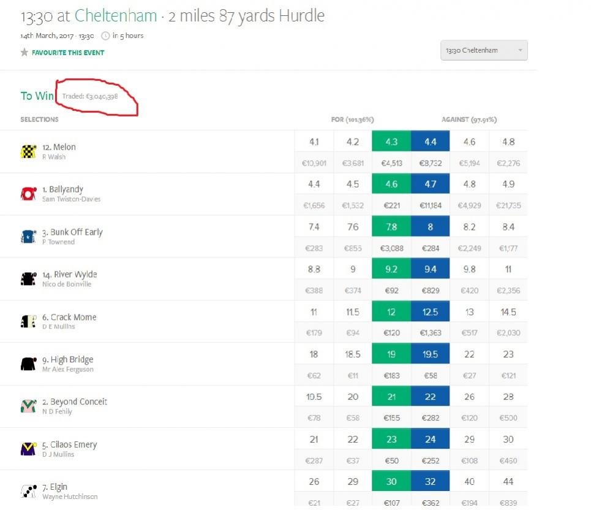This screenshot has width=591, height=510.
Task: Select Elgin's 44 lay price cell
Action: click(508, 481)
